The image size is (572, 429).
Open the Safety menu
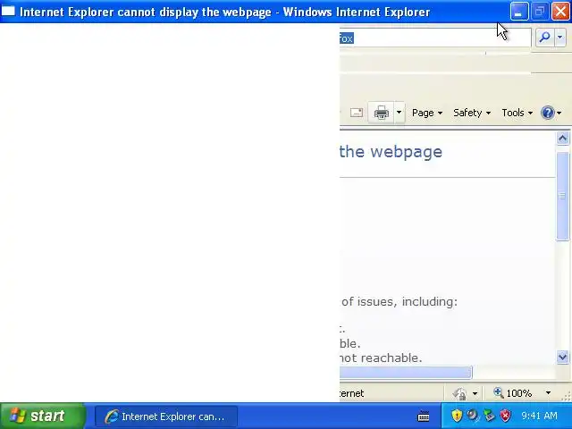pos(472,113)
